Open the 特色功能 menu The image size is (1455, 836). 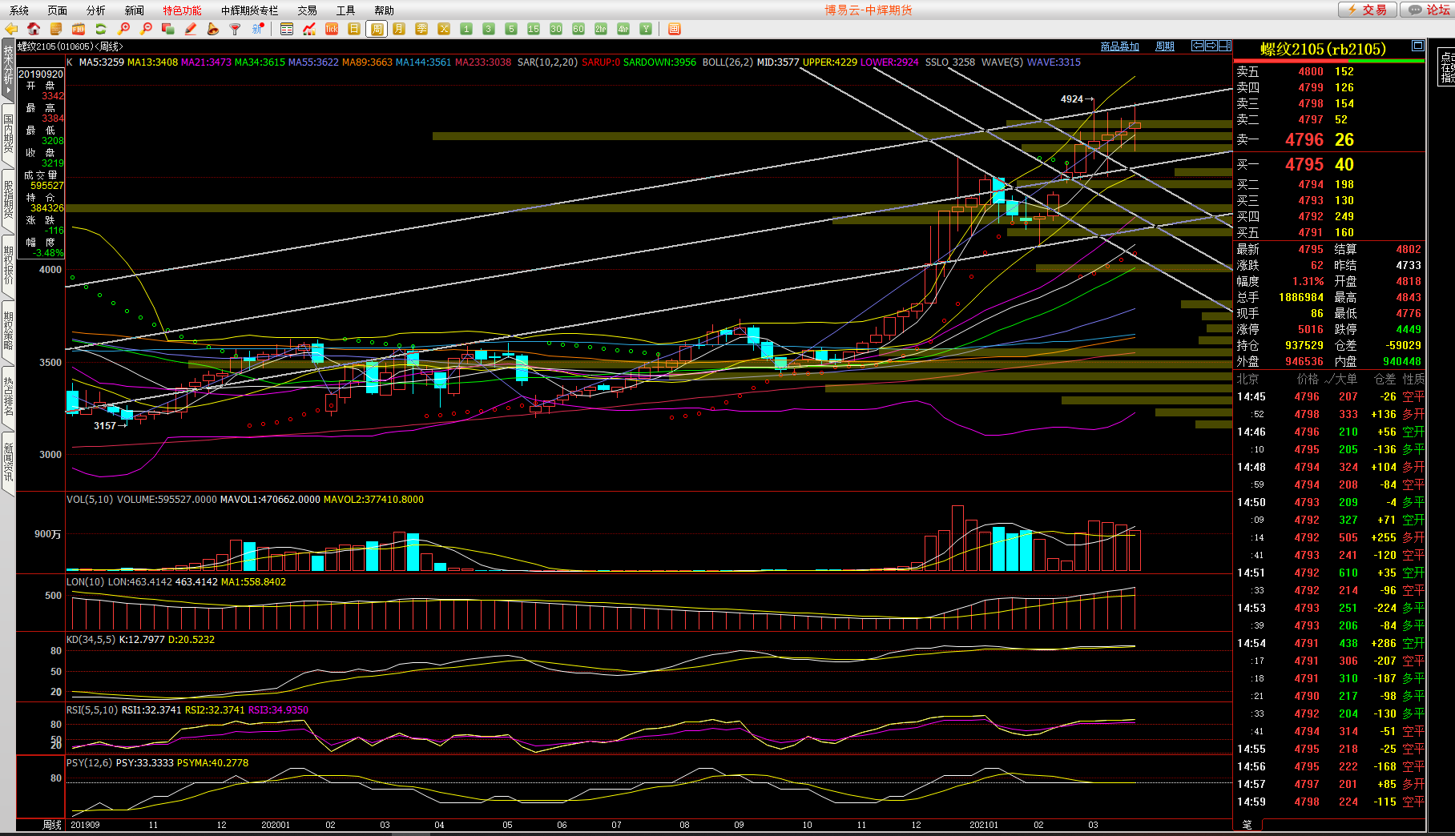tap(182, 10)
